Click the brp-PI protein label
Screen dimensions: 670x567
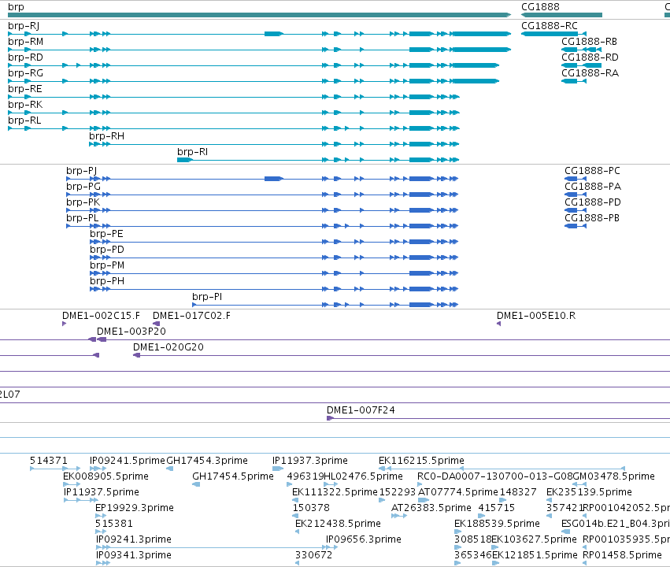tap(207, 297)
